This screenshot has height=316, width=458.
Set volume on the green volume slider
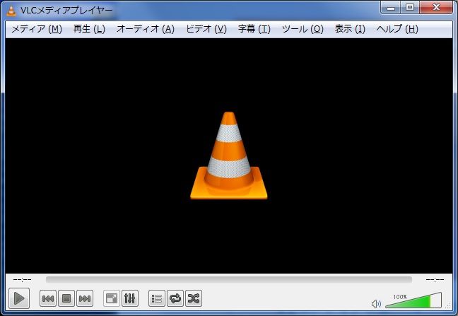(413, 300)
